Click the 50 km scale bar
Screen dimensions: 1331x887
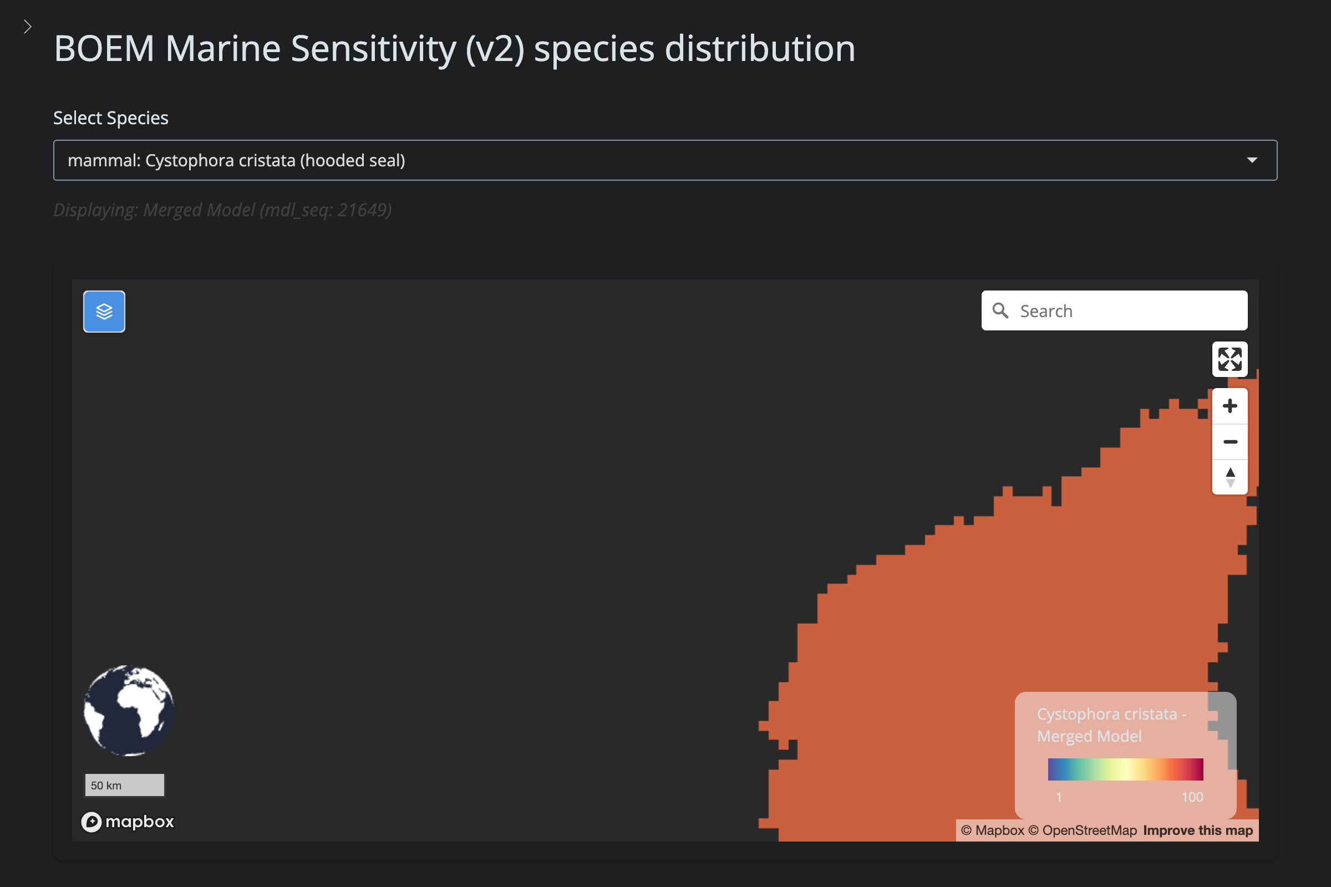[x=124, y=785]
